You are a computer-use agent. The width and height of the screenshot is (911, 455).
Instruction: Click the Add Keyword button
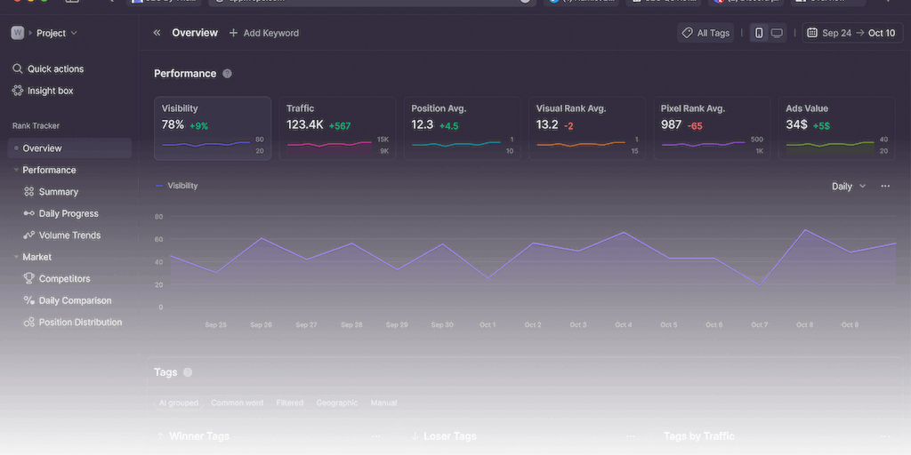(264, 33)
